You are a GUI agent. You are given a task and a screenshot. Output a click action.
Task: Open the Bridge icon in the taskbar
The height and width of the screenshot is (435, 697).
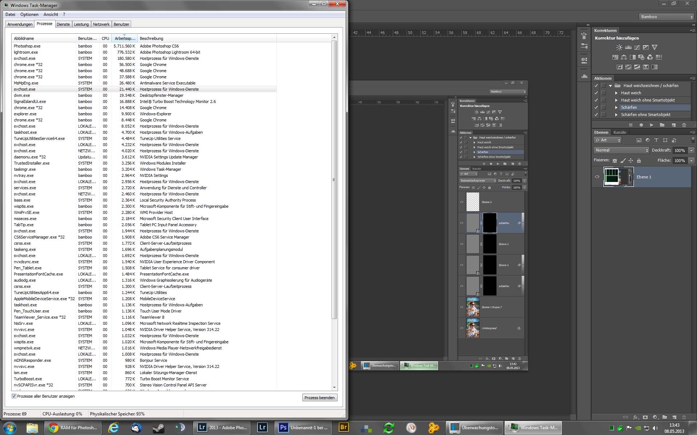pyautogui.click(x=343, y=427)
